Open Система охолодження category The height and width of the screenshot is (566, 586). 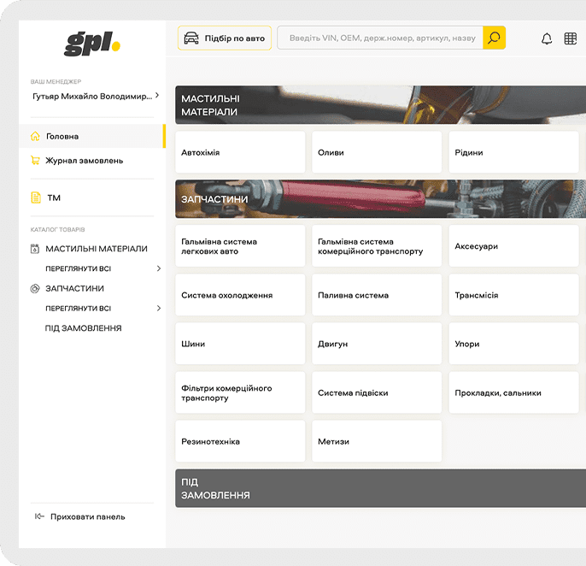pos(240,295)
